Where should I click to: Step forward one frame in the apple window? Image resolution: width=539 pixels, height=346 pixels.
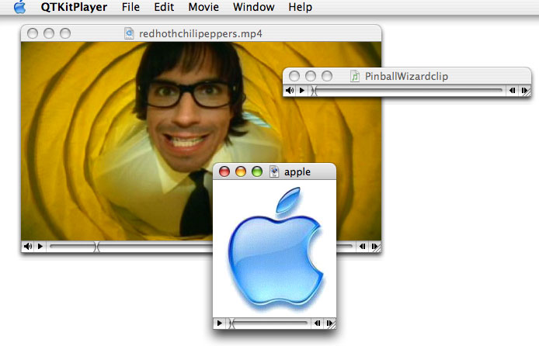(329, 323)
